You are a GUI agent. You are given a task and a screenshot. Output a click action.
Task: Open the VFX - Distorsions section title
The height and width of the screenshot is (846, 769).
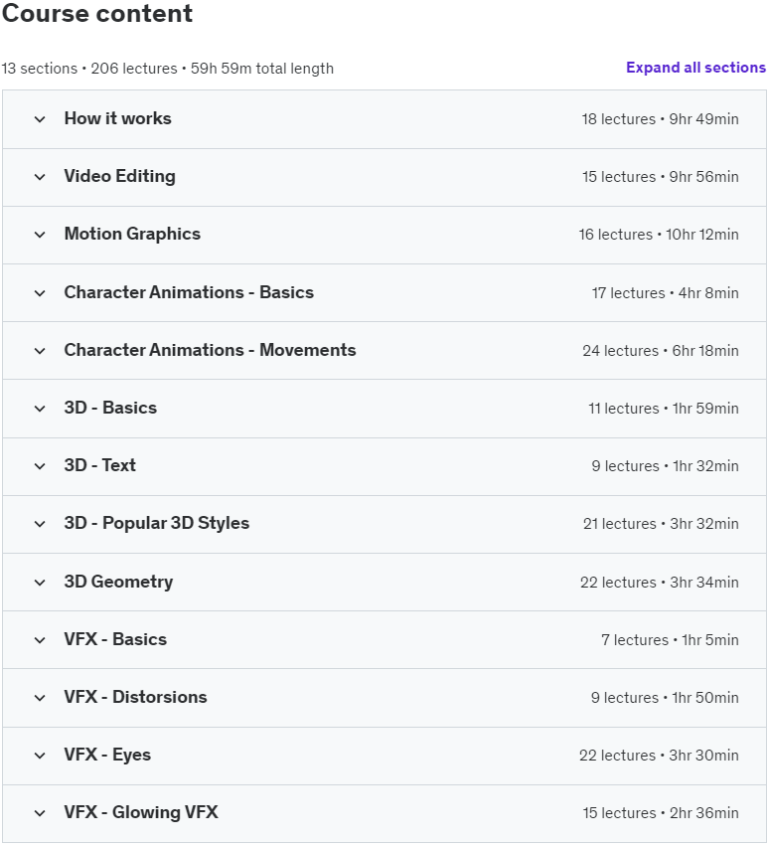click(135, 697)
